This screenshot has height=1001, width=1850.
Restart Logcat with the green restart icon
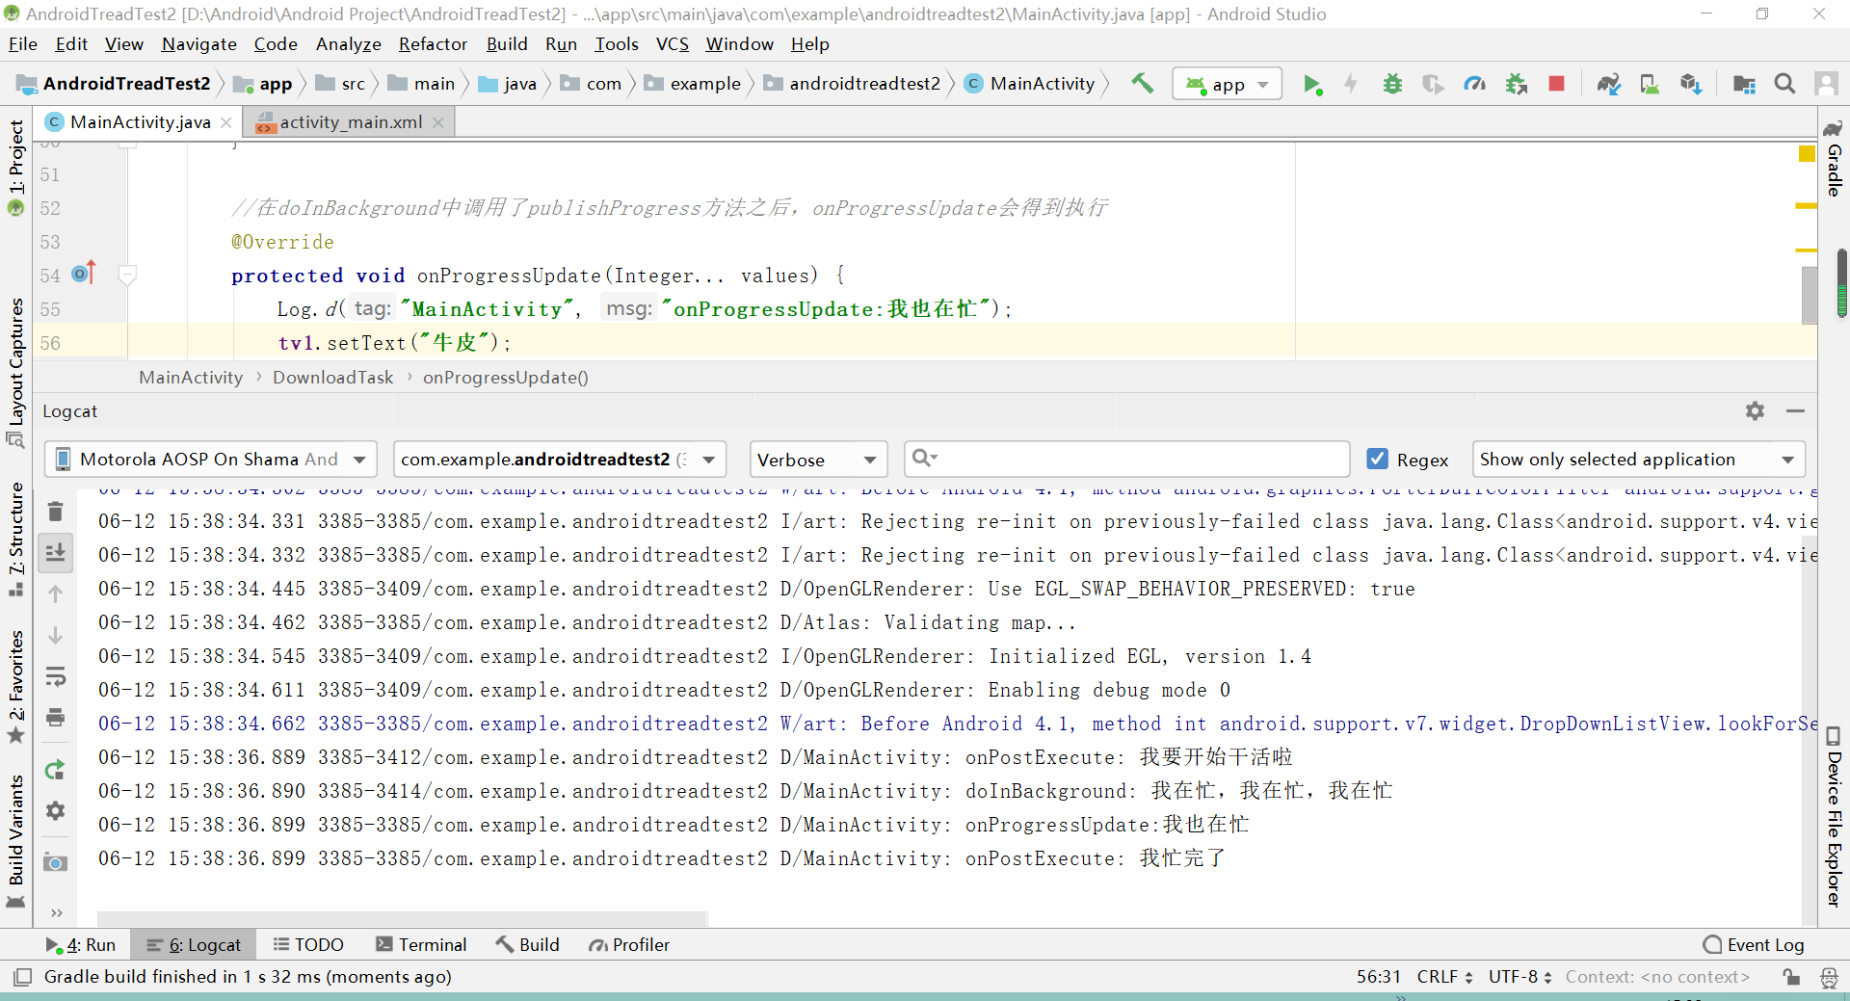click(x=56, y=770)
